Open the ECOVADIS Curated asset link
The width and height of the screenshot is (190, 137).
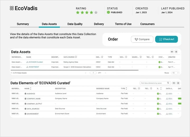pos(36,62)
